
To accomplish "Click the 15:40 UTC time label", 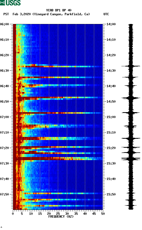I will pos(111,179).
